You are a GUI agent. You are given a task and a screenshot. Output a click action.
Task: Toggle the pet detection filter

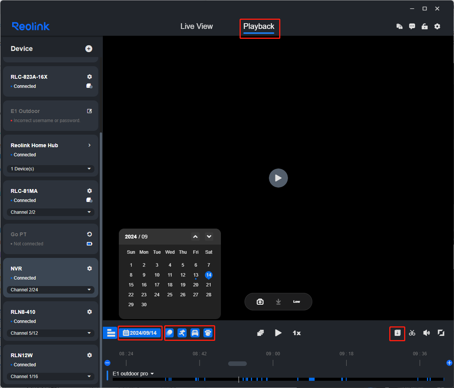click(208, 333)
